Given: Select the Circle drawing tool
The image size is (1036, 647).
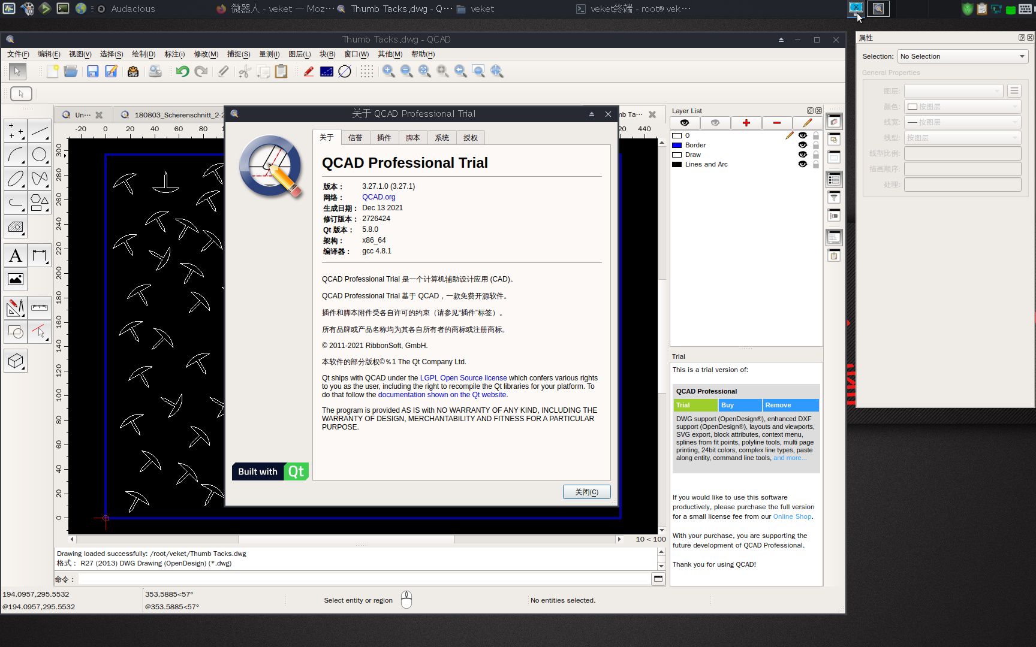Looking at the screenshot, I should [40, 155].
